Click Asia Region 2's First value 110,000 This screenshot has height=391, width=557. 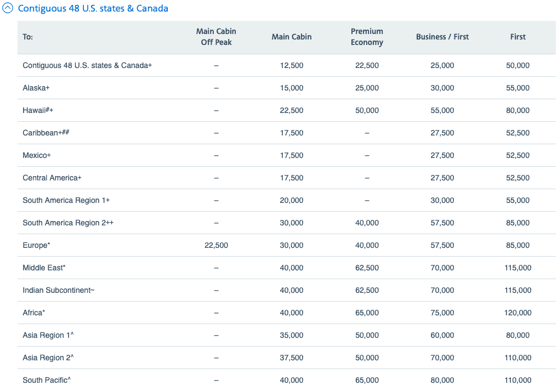(x=518, y=358)
